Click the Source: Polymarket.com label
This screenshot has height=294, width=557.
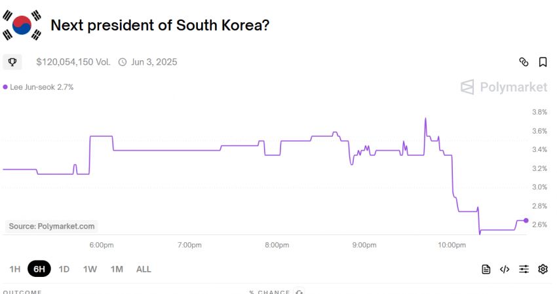(52, 226)
